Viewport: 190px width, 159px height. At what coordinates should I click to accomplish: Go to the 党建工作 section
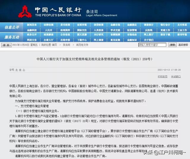(165, 30)
